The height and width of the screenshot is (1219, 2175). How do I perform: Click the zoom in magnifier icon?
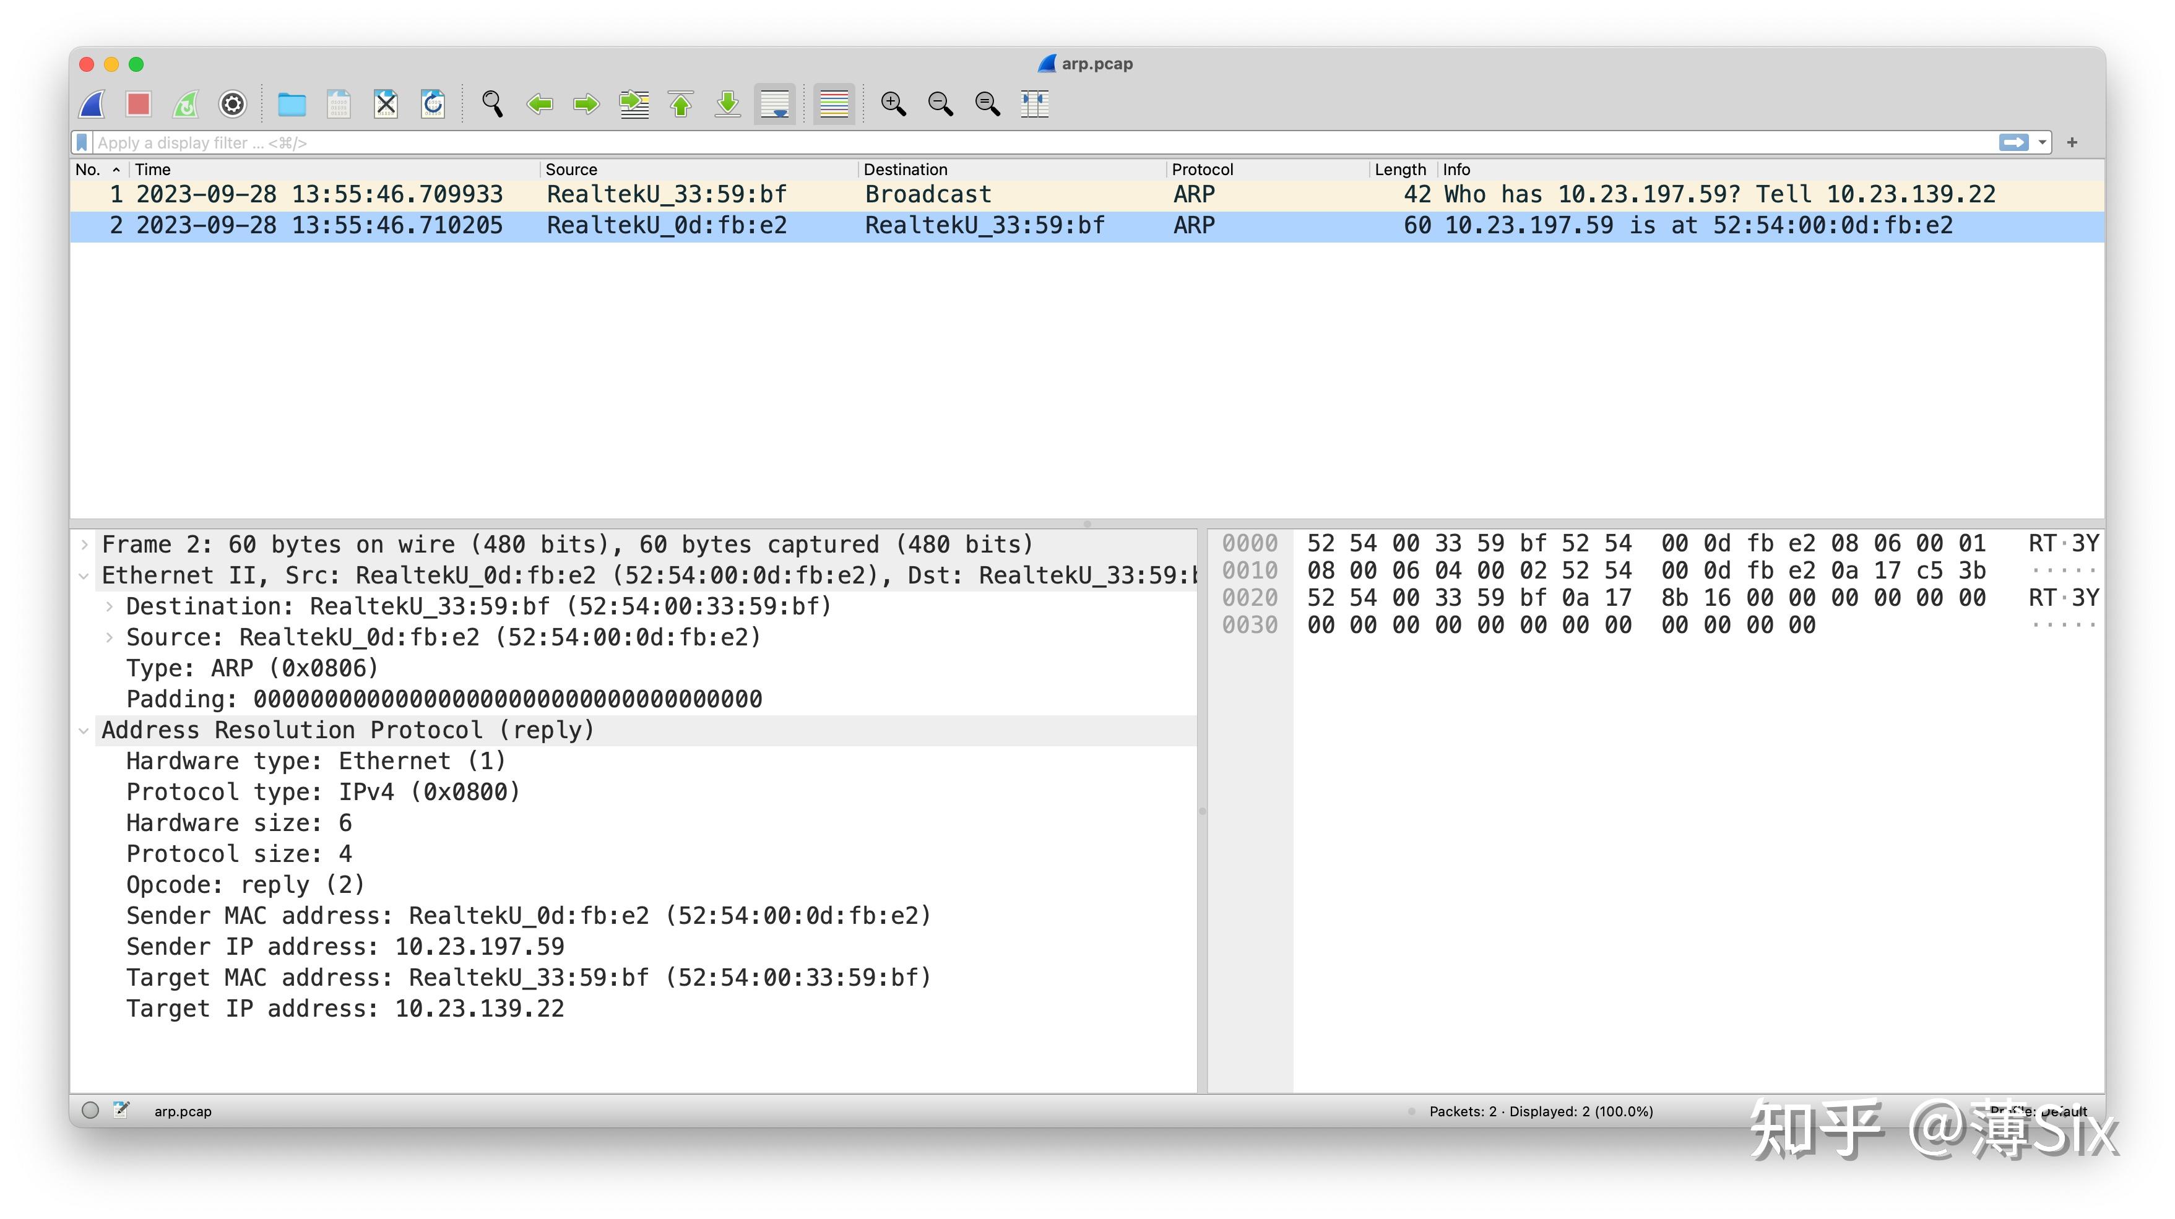pyautogui.click(x=893, y=104)
